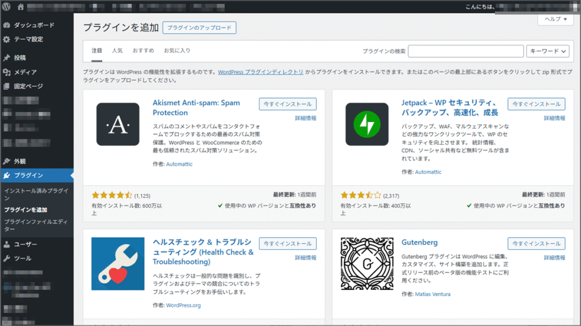
Task: Open 詳細情報 for Health Check
Action: tap(306, 258)
